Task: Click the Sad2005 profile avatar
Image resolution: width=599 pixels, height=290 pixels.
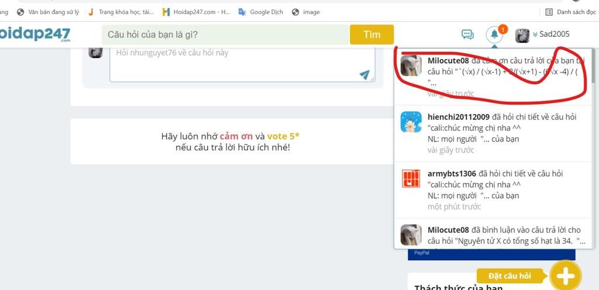Action: click(522, 35)
